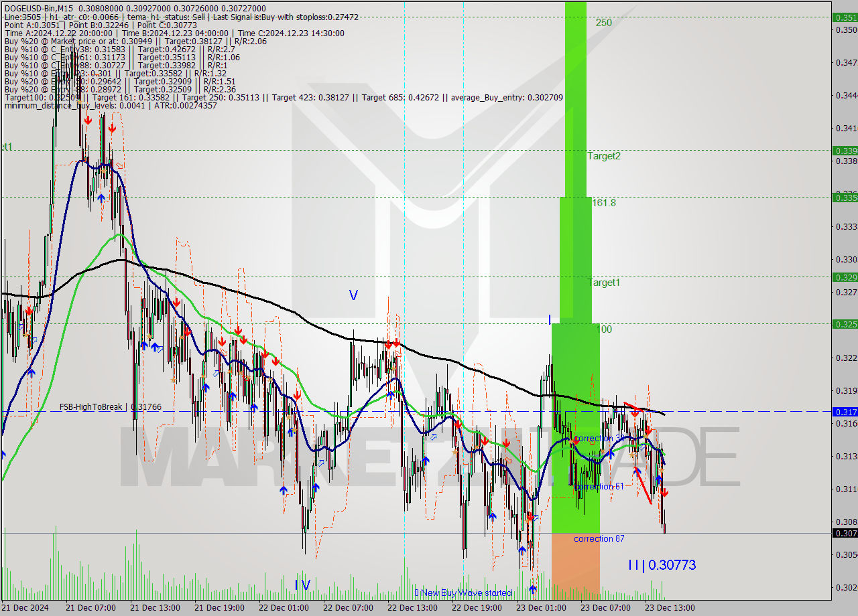The image size is (858, 616).
Task: Click the '250' Fibonacci level label
Action: click(603, 22)
